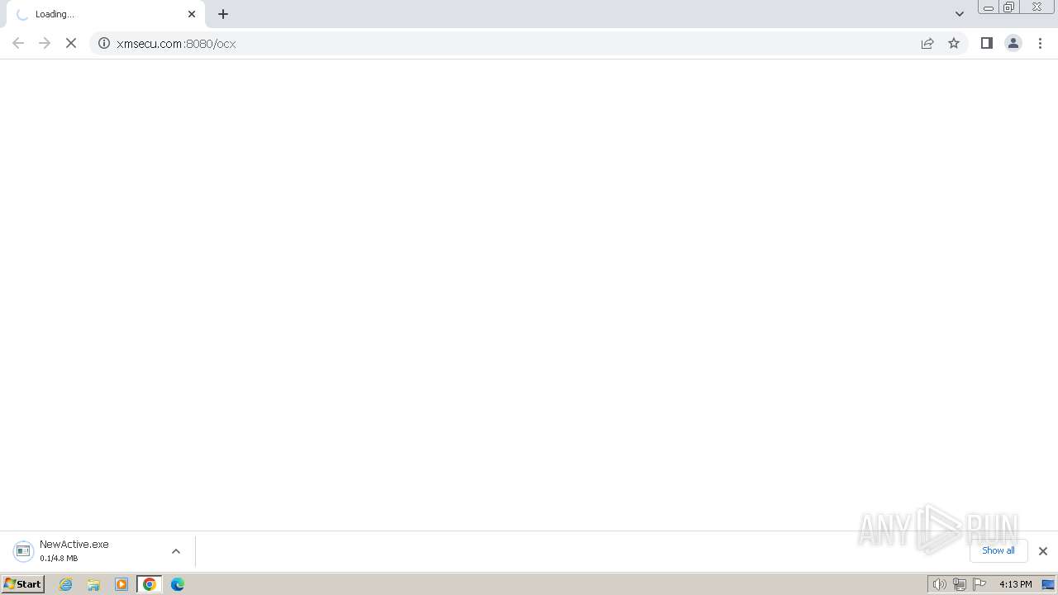Open the Chrome profile avatar

point(1013,43)
